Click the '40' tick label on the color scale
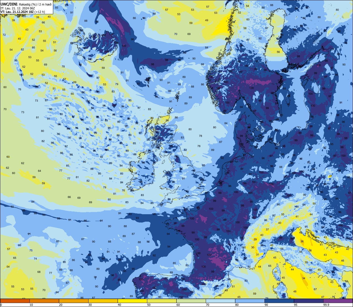The image size is (353, 307). [x=120, y=305]
